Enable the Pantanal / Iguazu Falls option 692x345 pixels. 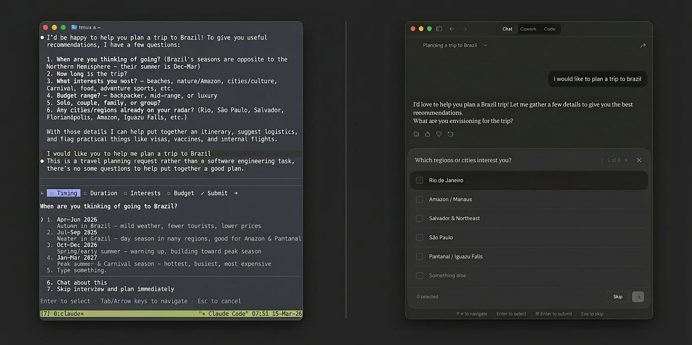pyautogui.click(x=419, y=257)
